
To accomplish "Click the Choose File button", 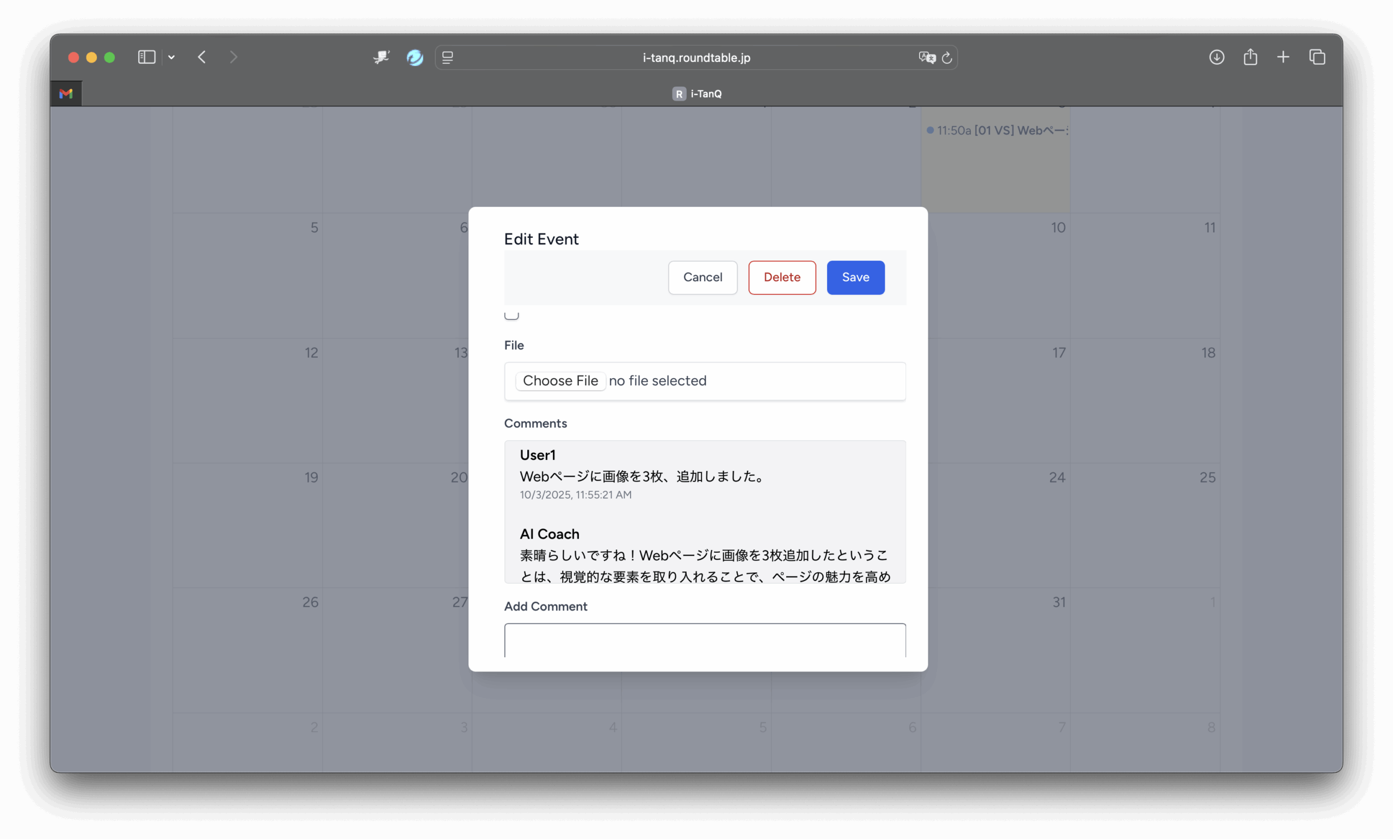I will (560, 380).
